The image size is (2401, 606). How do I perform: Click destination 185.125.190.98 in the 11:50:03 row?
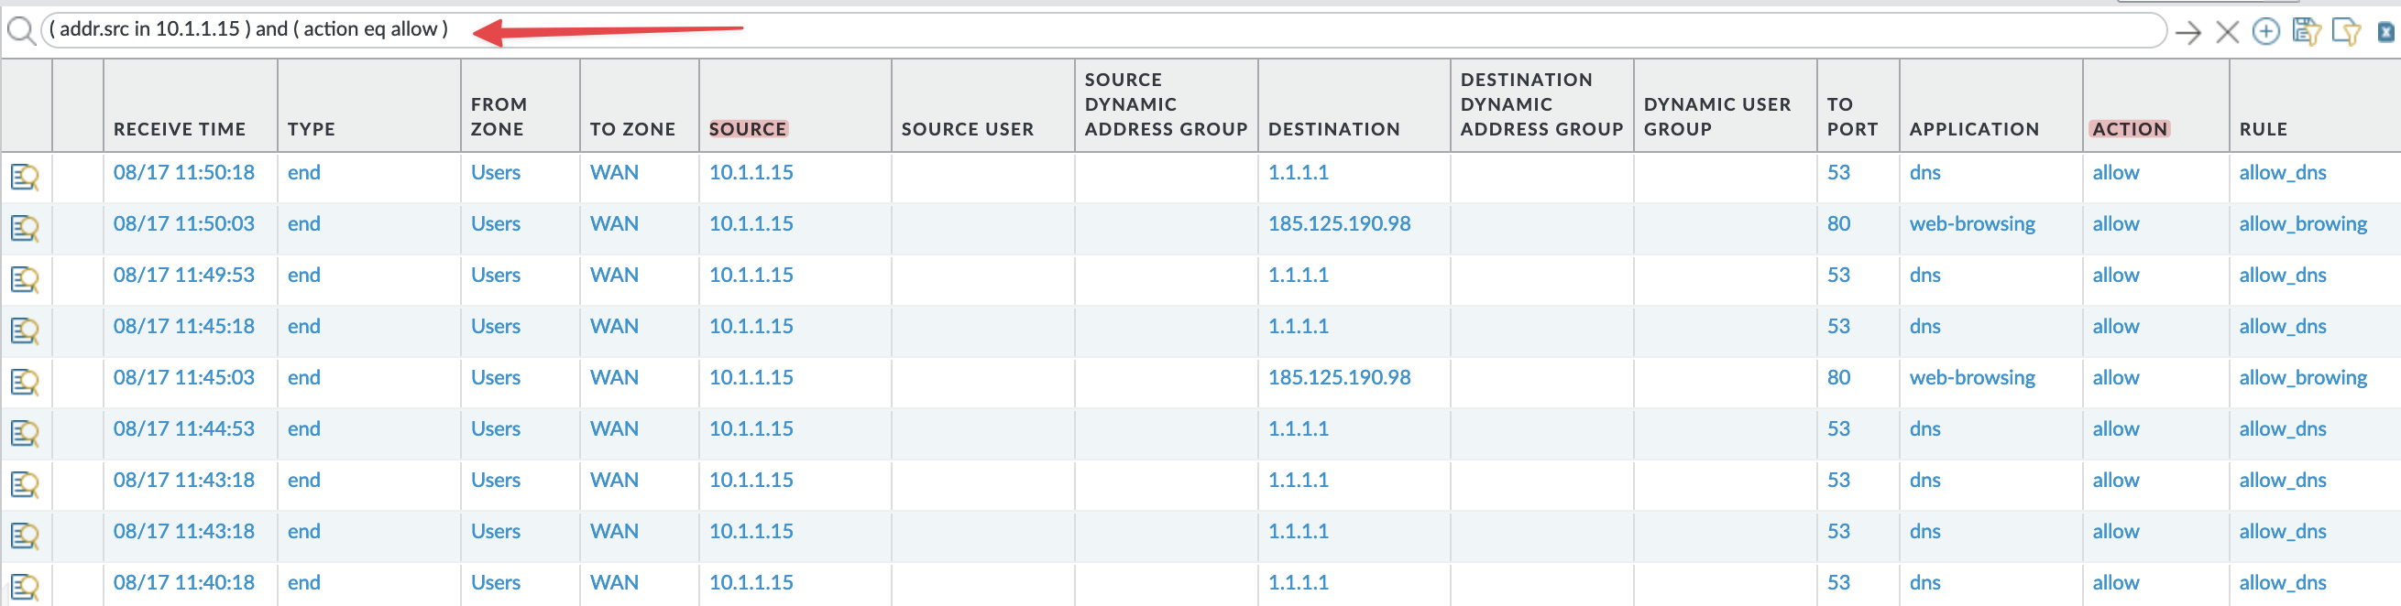(x=1339, y=223)
